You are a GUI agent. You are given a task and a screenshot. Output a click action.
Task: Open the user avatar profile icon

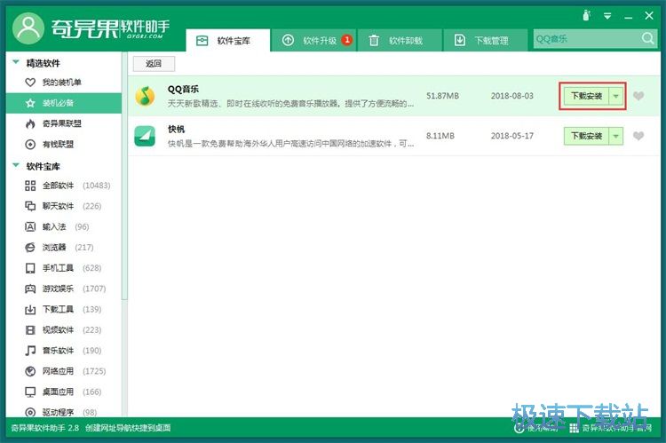28,28
